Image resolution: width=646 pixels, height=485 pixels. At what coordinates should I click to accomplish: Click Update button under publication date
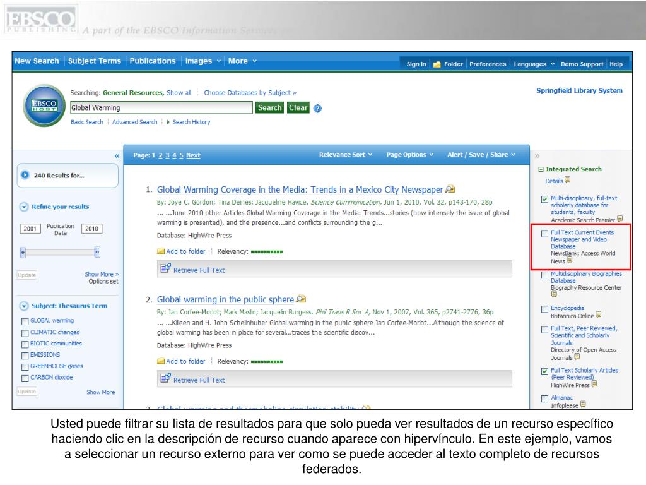coord(26,275)
